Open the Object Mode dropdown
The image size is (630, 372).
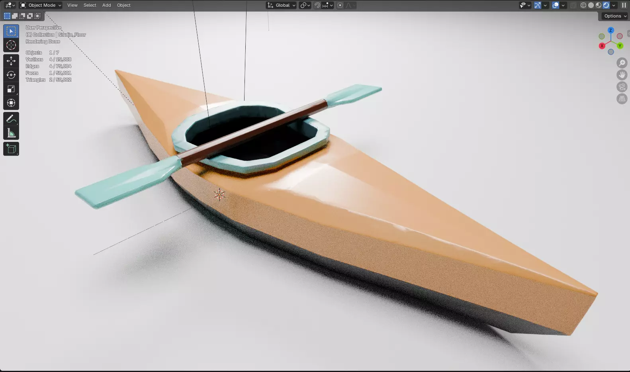click(41, 5)
